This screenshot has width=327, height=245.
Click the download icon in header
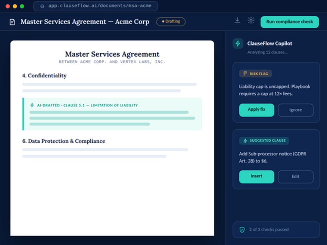click(237, 20)
